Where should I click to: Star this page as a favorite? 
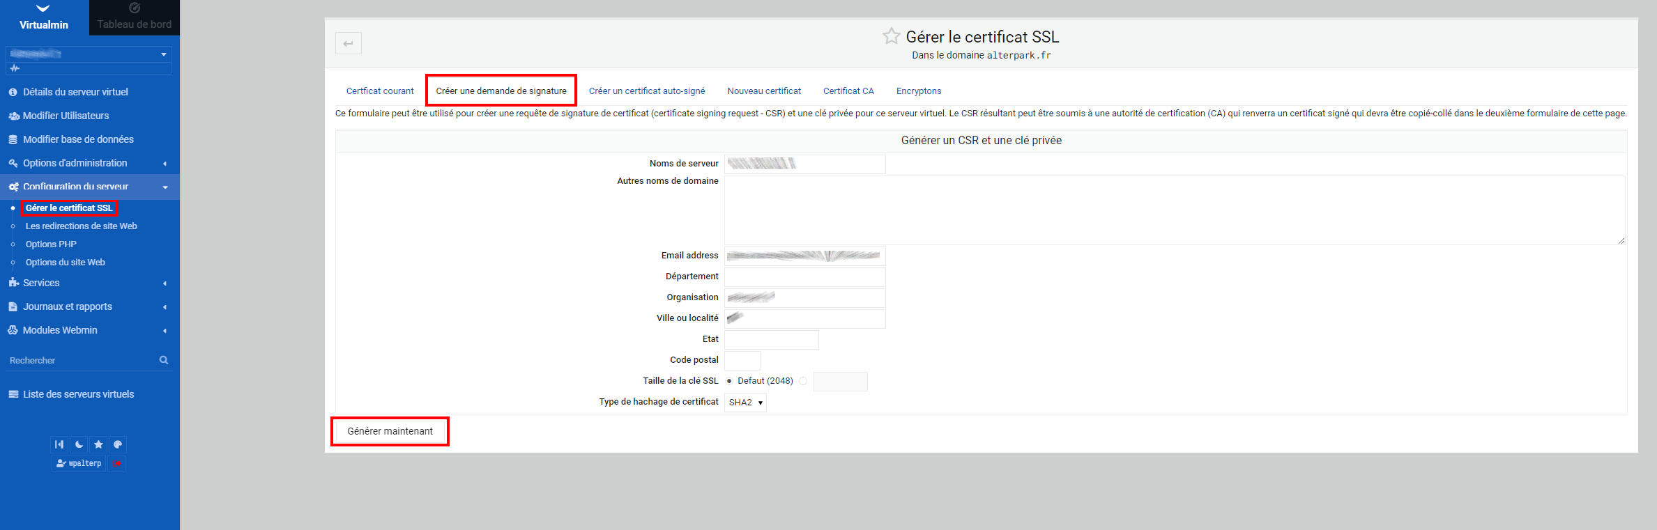coord(890,36)
